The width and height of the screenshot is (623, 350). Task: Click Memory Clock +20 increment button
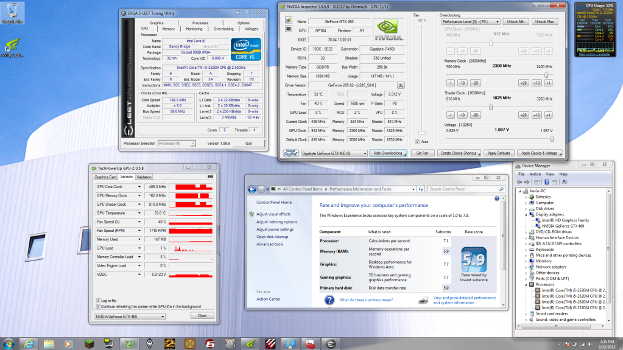click(x=523, y=83)
